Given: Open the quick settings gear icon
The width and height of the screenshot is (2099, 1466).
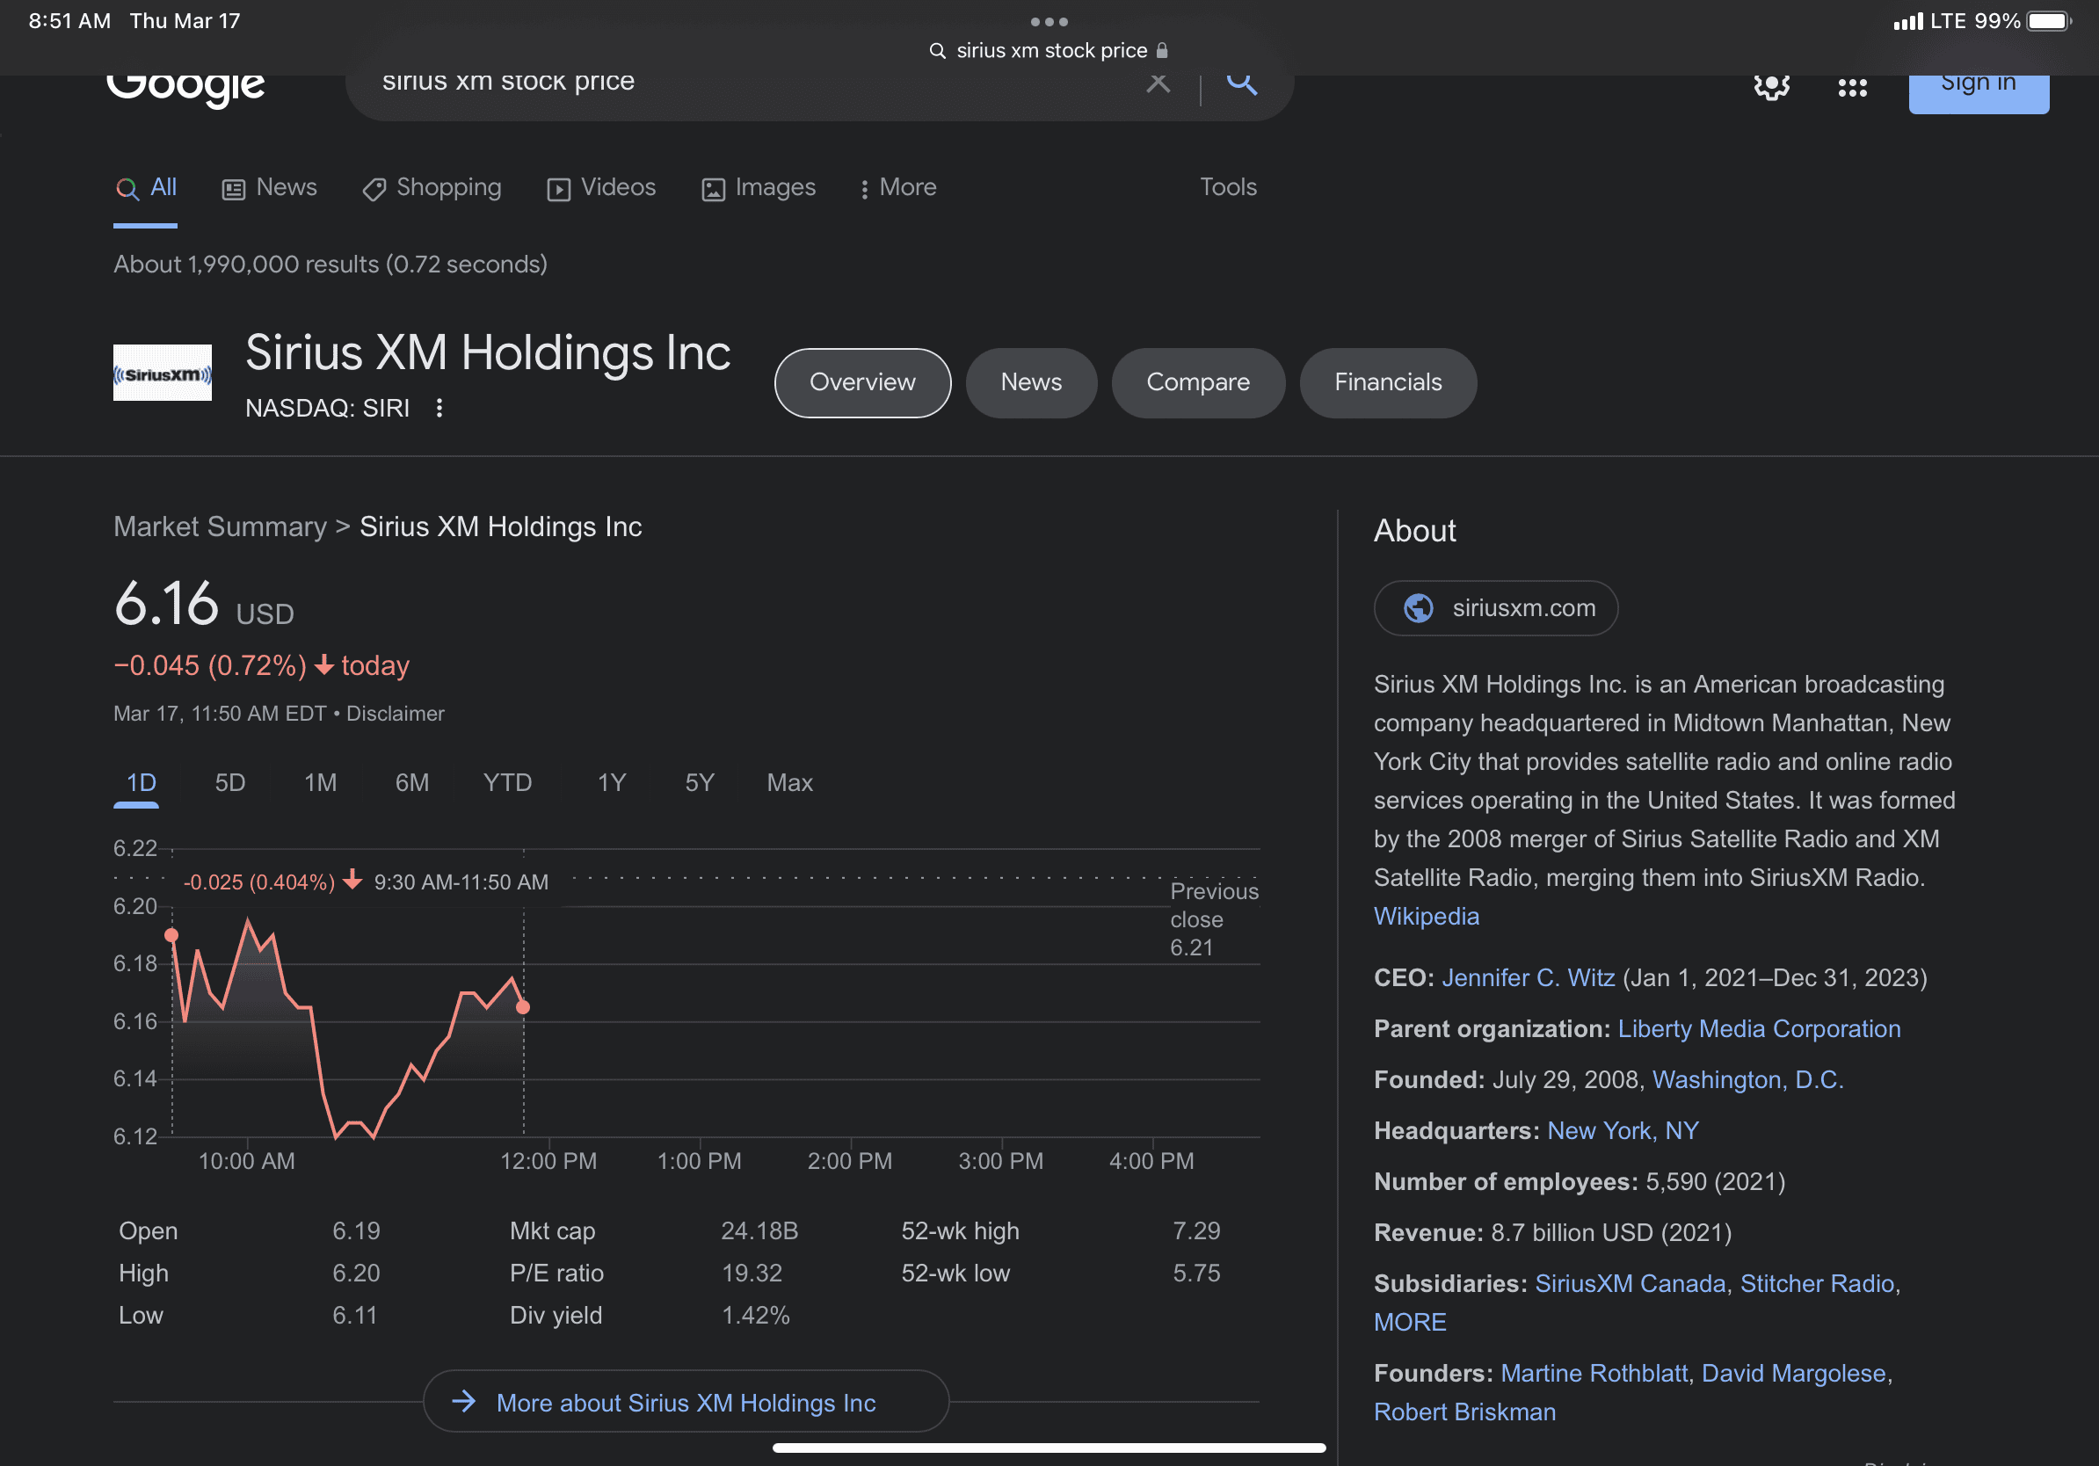Looking at the screenshot, I should 1772,87.
